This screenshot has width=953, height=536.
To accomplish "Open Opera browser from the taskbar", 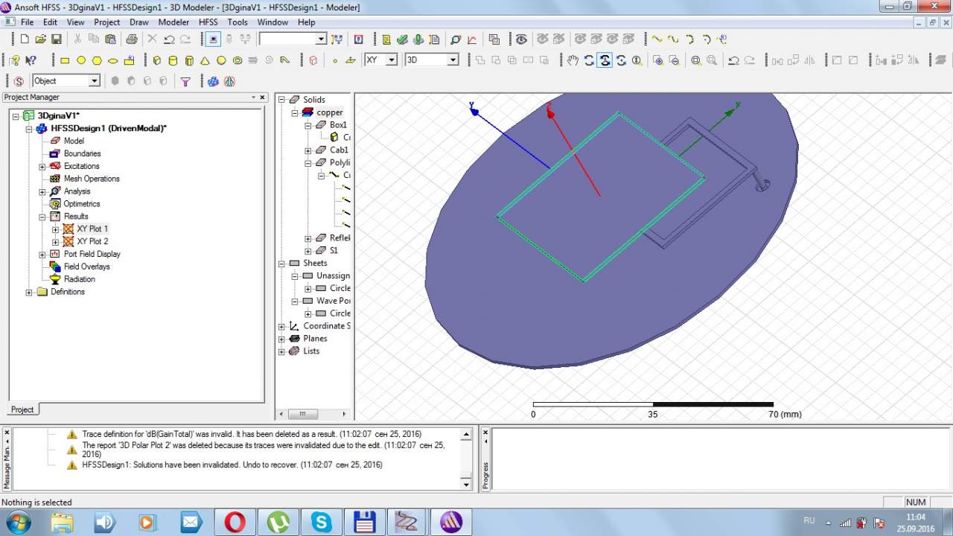I will 235,522.
